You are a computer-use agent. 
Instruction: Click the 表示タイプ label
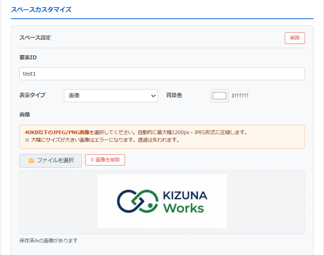(x=32, y=95)
